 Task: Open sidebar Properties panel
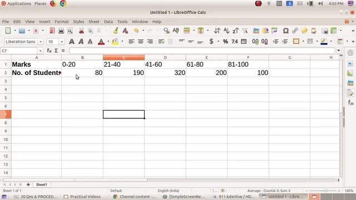point(350,64)
